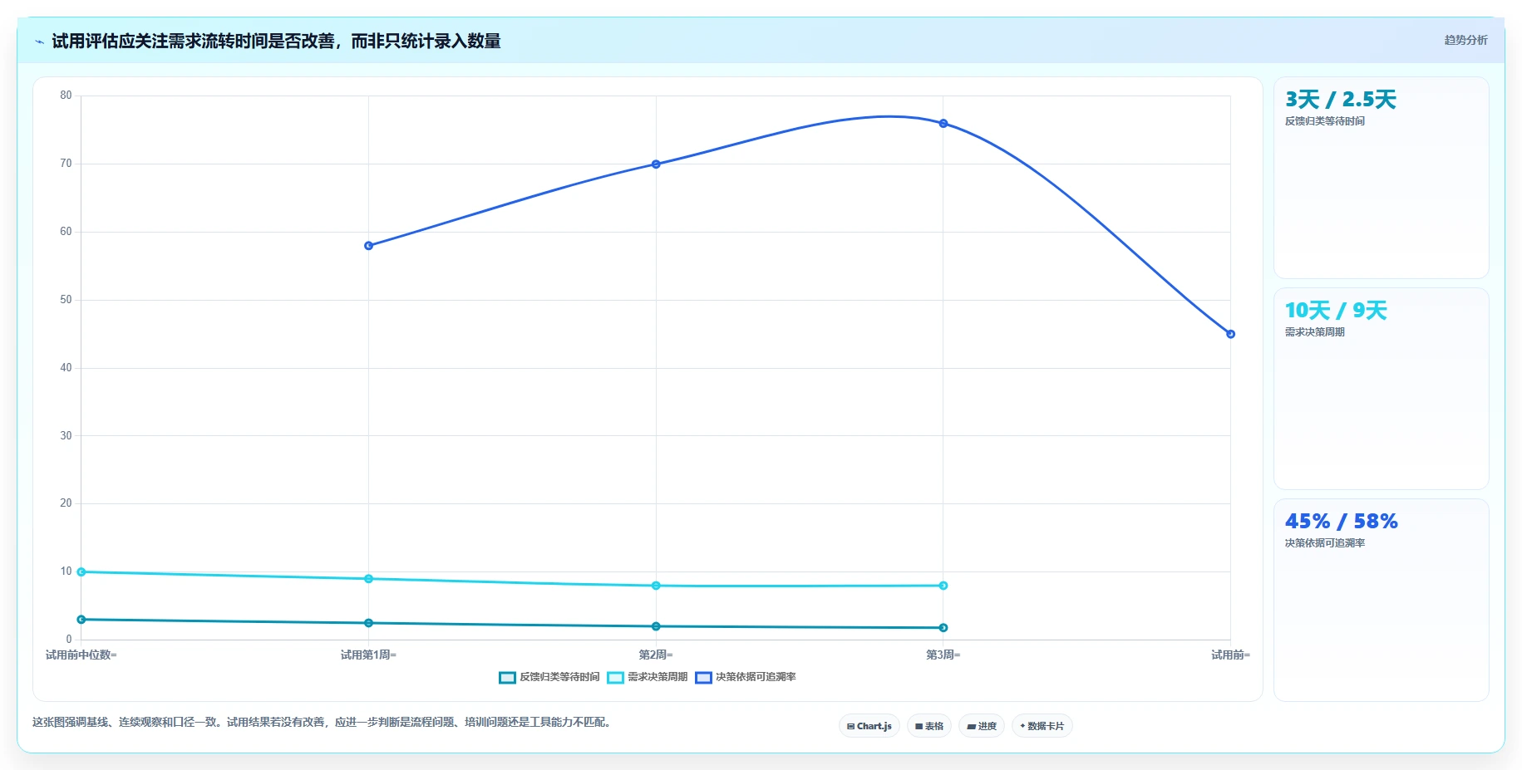
Task: Click the 决策依据可追溯率 caption in the third stat card
Action: (x=1325, y=543)
